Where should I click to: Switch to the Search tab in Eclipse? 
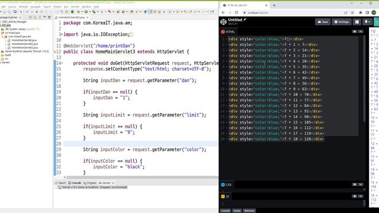coord(60,183)
